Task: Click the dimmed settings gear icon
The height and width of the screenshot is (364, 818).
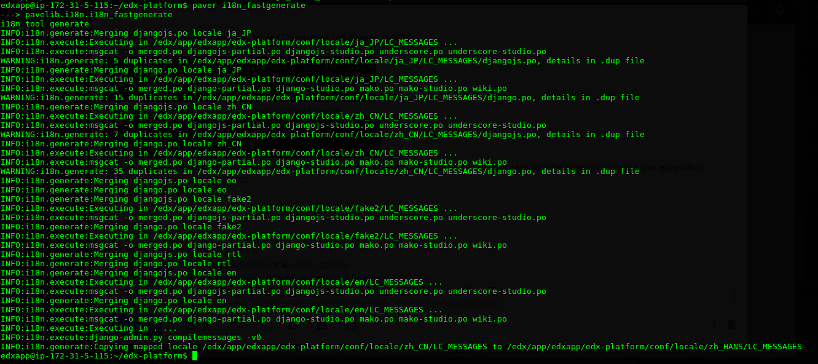Action: click(780, 10)
